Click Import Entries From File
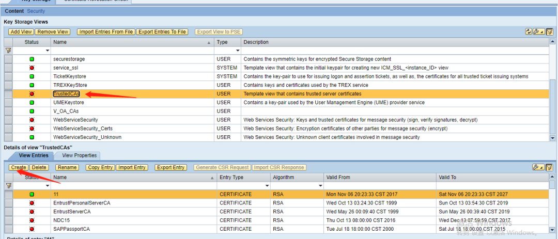 point(106,31)
